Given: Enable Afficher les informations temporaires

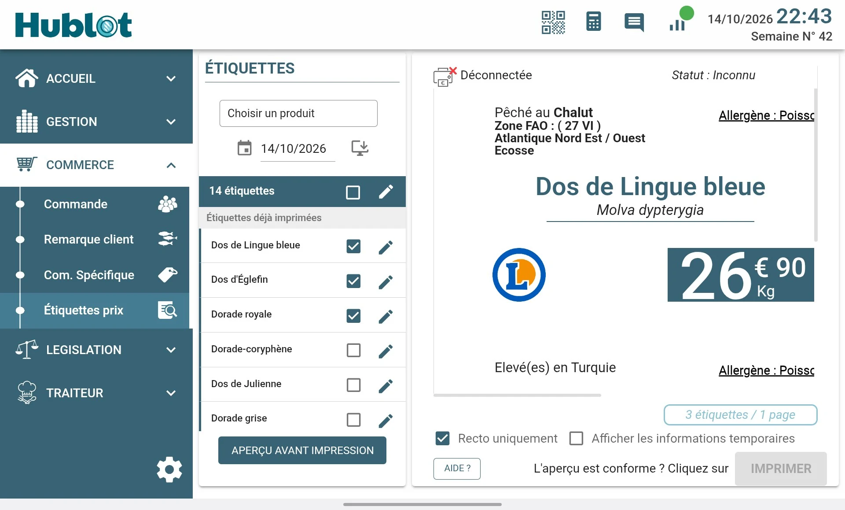Looking at the screenshot, I should tap(576, 438).
